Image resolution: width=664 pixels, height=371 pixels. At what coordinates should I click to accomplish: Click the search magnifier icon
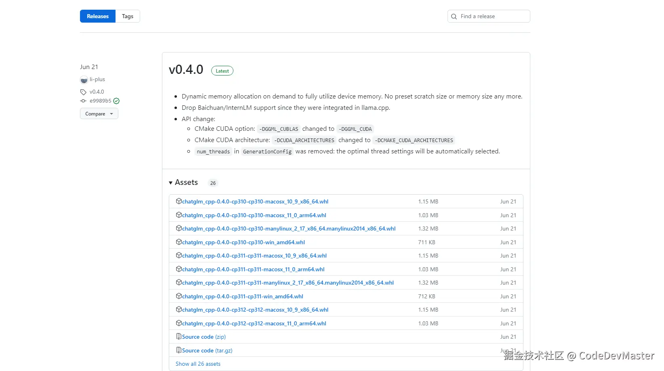tap(454, 17)
